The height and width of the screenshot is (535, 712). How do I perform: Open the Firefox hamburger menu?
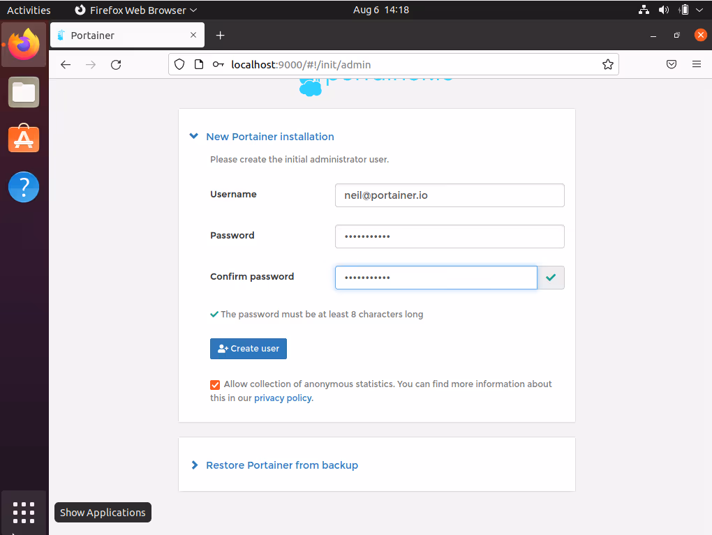(x=697, y=64)
